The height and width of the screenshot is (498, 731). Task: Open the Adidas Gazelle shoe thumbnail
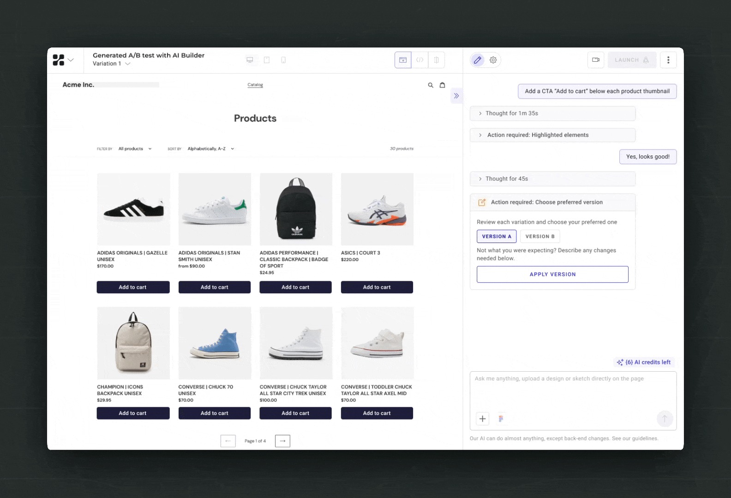point(133,209)
